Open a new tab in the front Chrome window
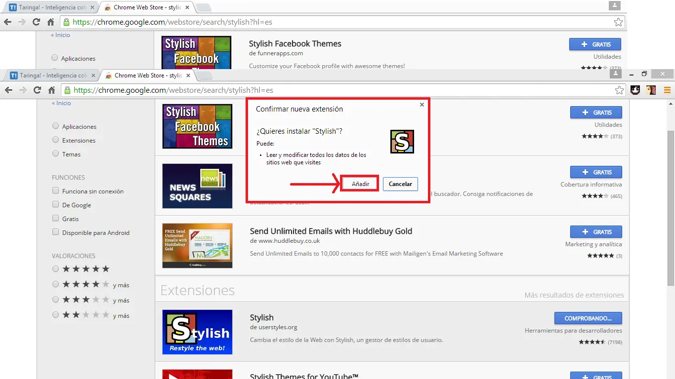This screenshot has height=379, width=675. 204,76
